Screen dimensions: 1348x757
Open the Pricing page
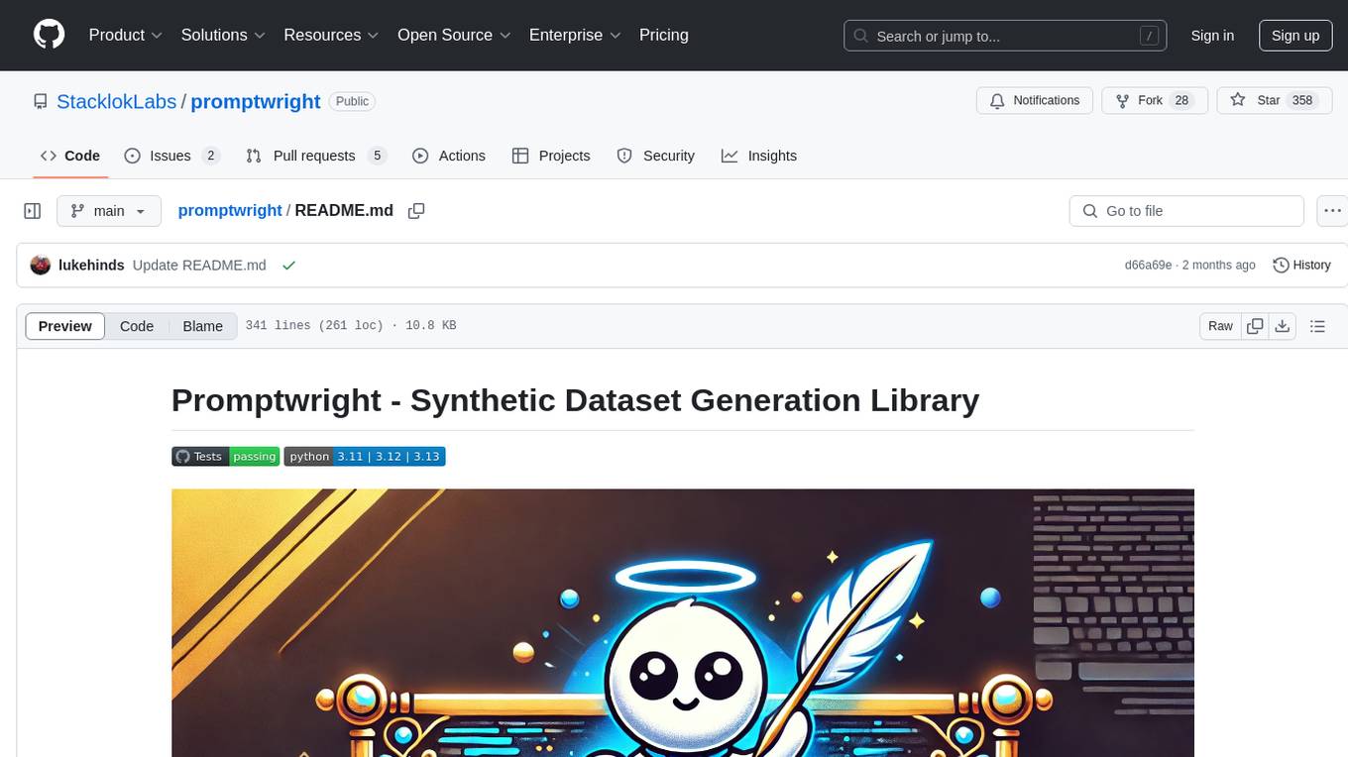[664, 35]
